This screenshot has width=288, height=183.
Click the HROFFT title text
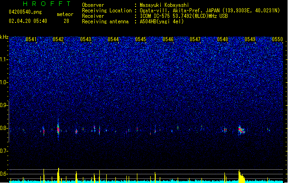(47, 4)
